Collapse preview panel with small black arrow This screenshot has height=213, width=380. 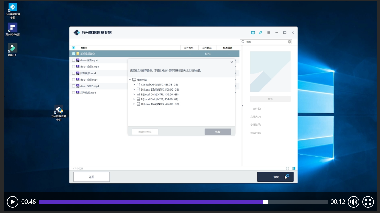[242, 106]
